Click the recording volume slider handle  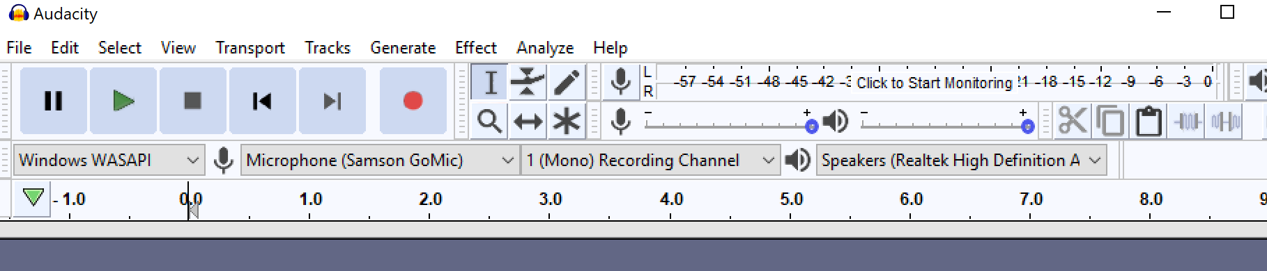(811, 126)
